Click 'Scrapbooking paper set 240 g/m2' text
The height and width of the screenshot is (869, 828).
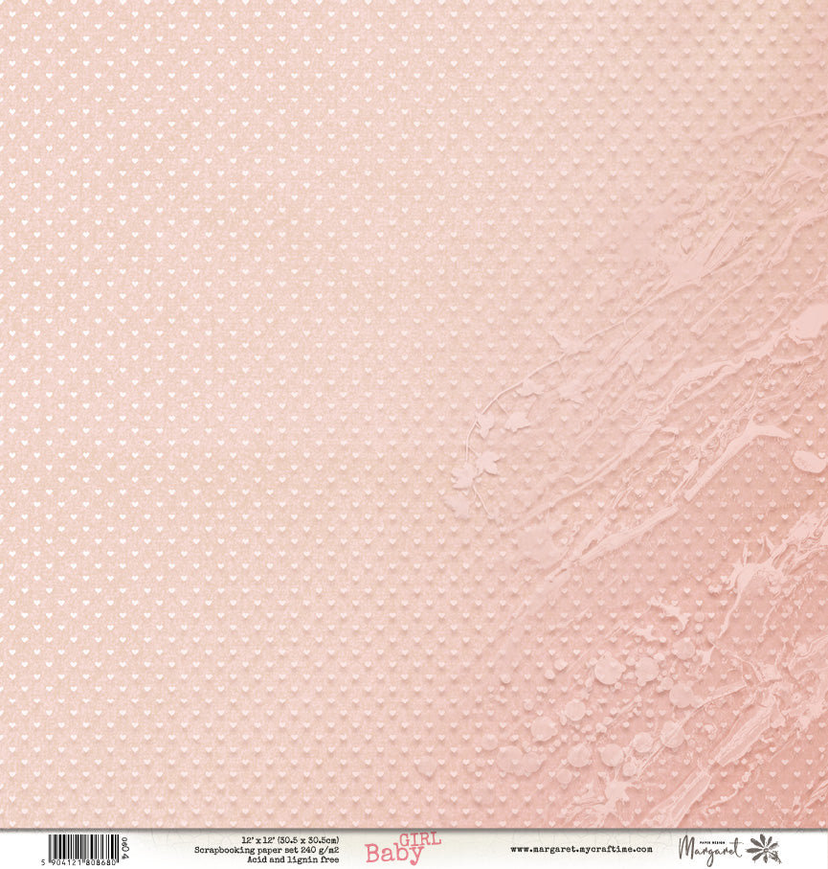coord(267,849)
